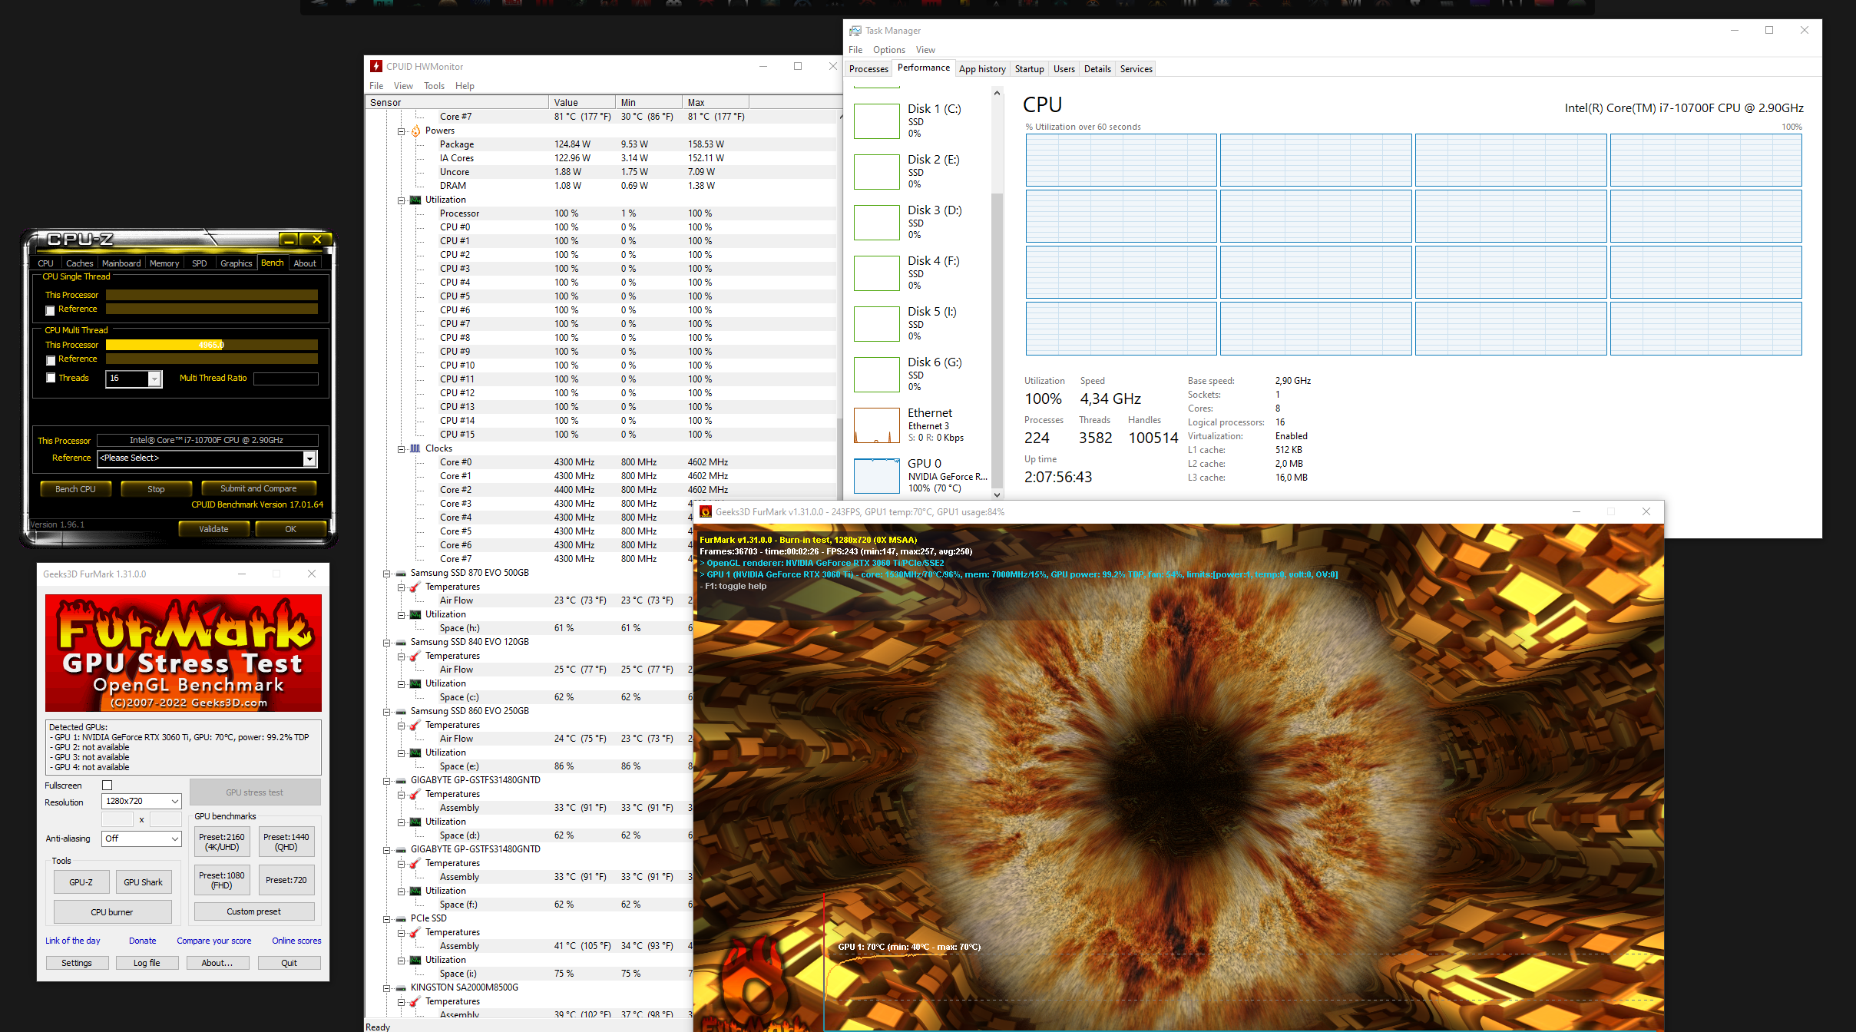
Task: Open the Threads count dropdown in CPU-Z
Action: pos(154,379)
